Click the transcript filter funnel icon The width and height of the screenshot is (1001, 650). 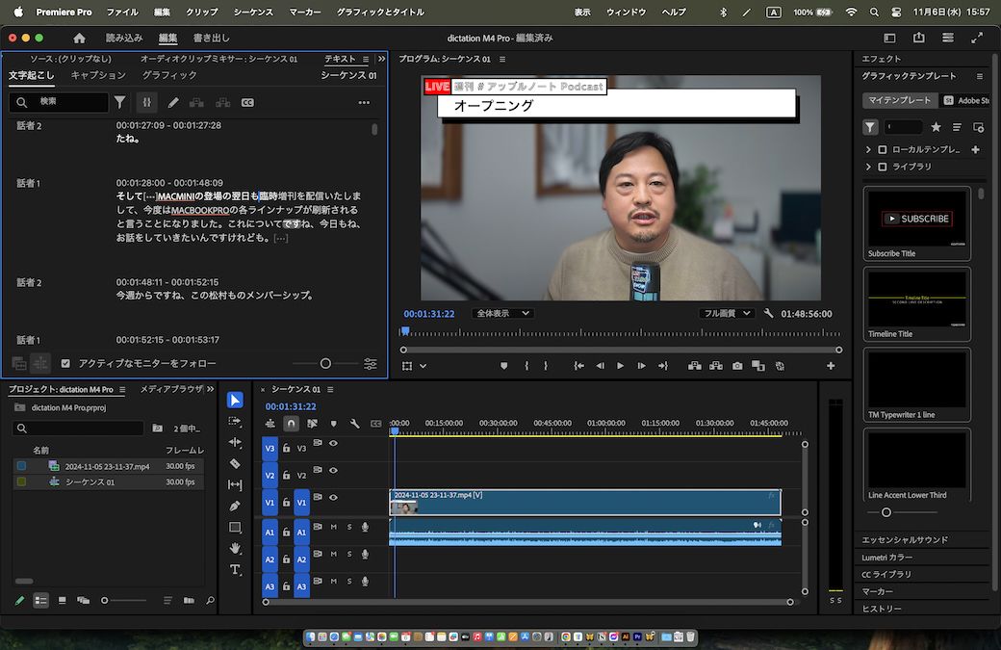pyautogui.click(x=119, y=102)
